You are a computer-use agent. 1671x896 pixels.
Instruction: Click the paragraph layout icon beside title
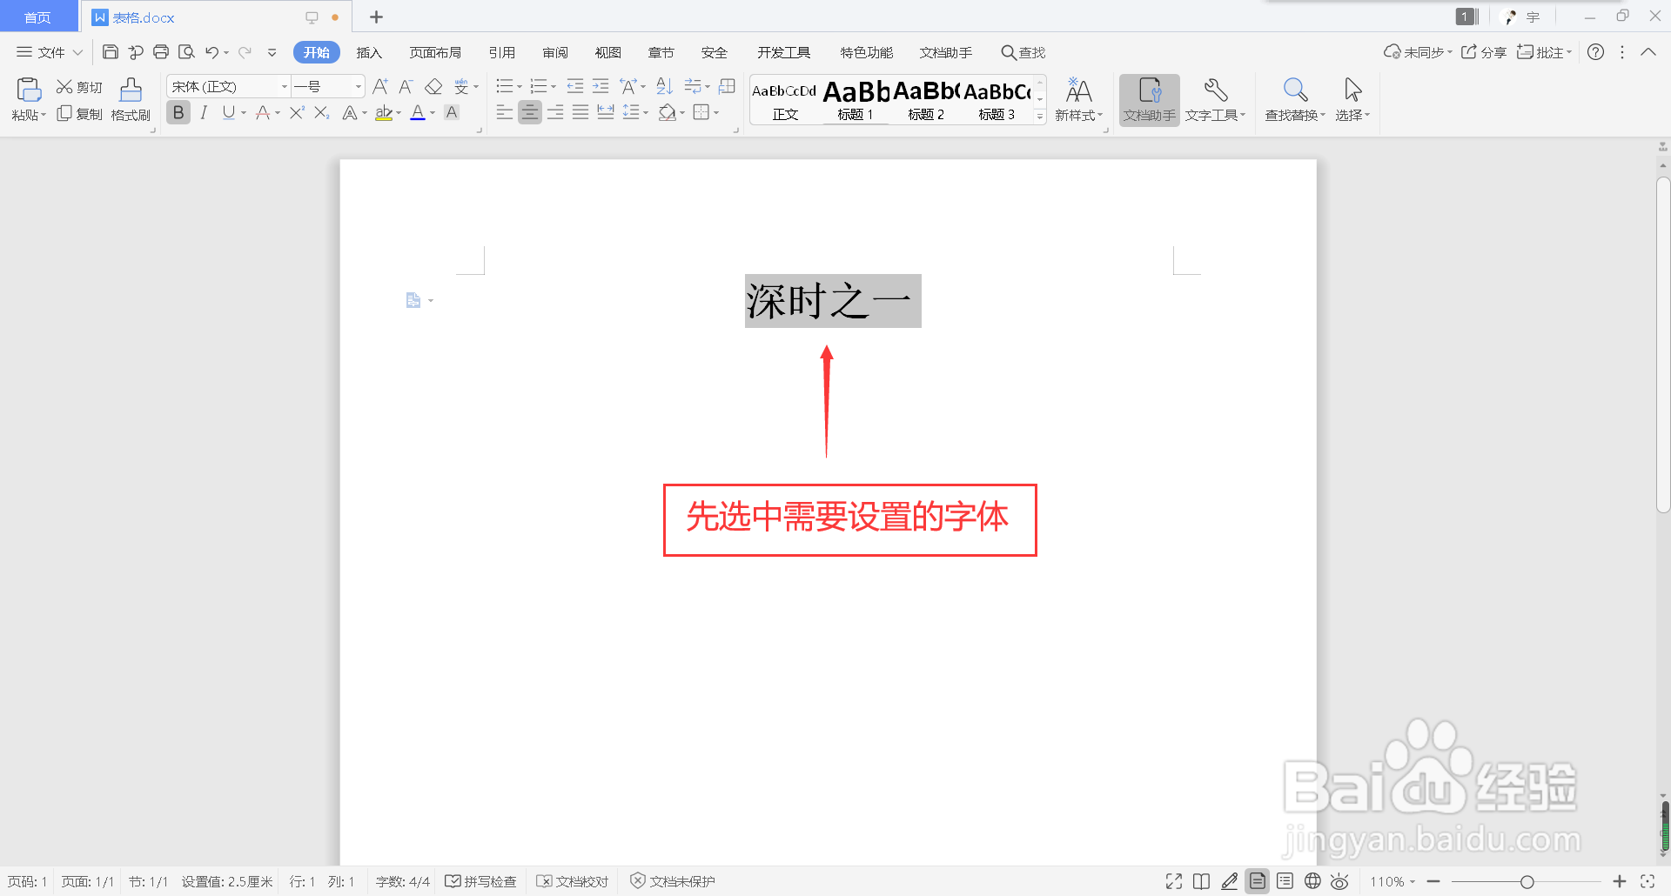click(414, 300)
